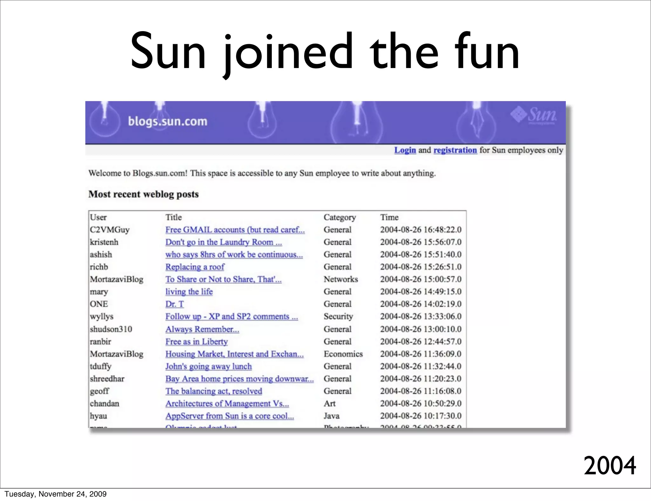
Task: Open 'Always Remember...' post
Action: pyautogui.click(x=202, y=329)
